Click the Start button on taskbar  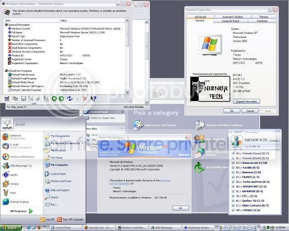[11, 228]
